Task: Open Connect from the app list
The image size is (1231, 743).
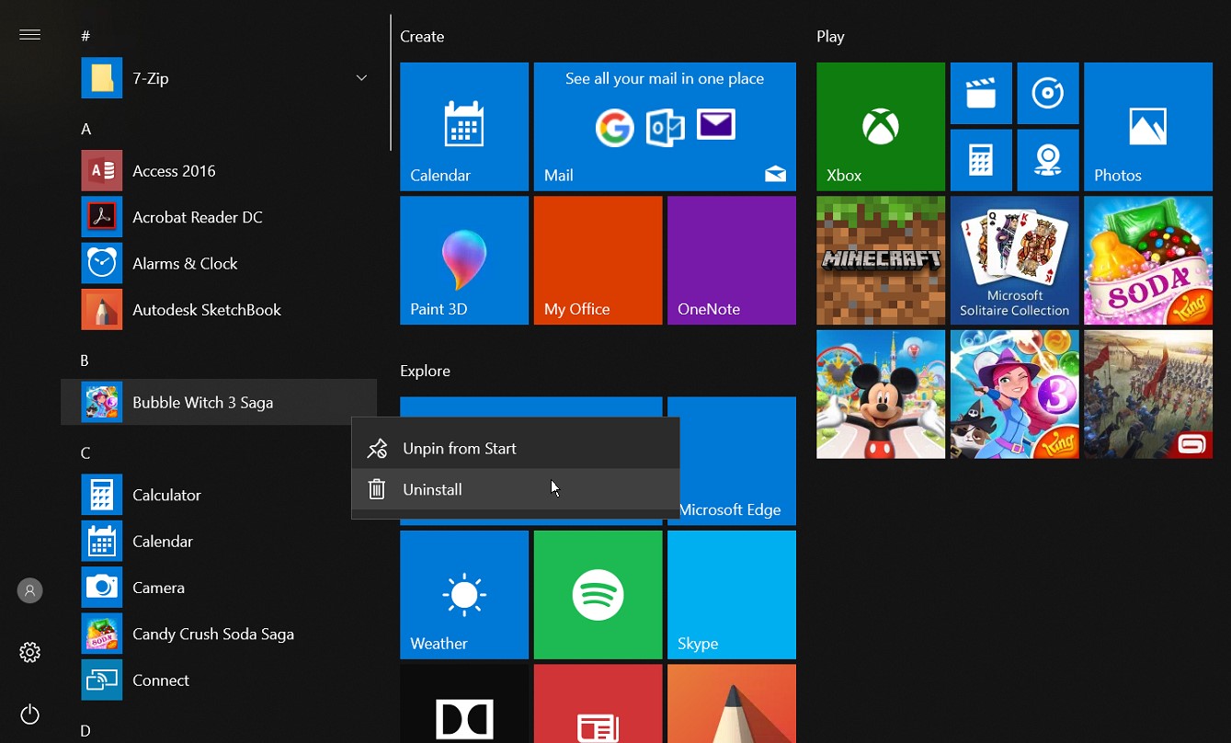Action: [219, 680]
